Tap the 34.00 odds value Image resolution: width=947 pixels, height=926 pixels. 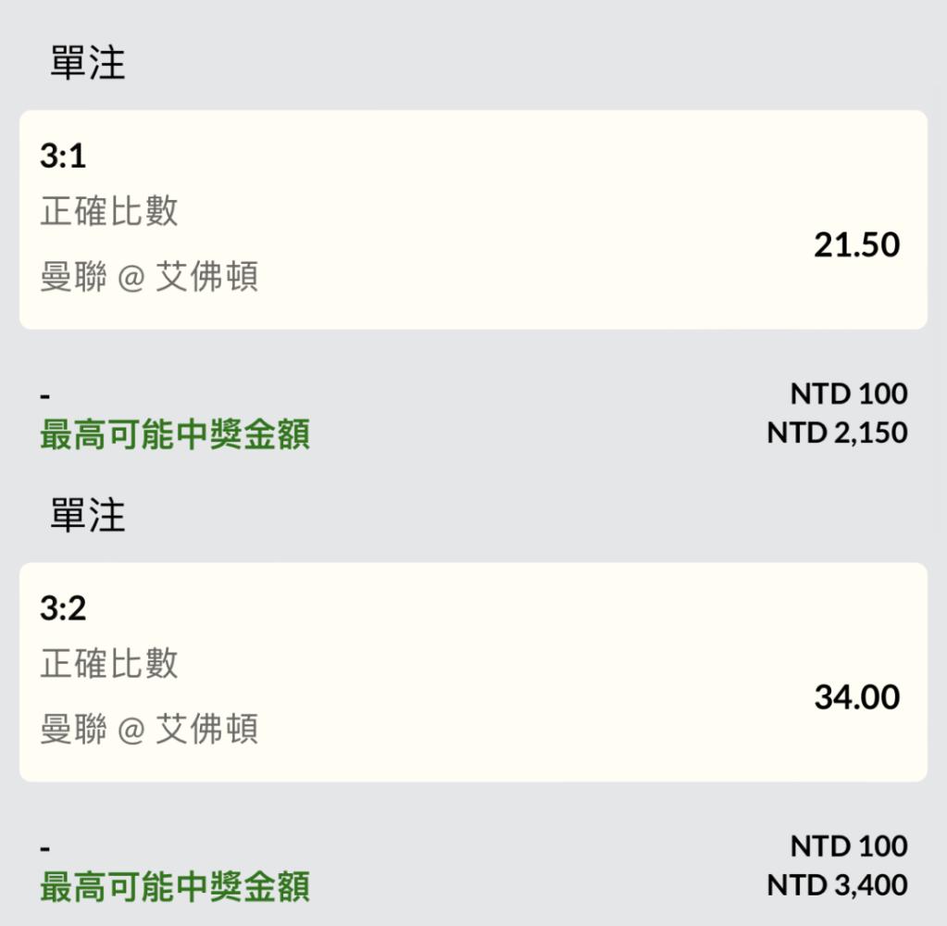point(856,697)
